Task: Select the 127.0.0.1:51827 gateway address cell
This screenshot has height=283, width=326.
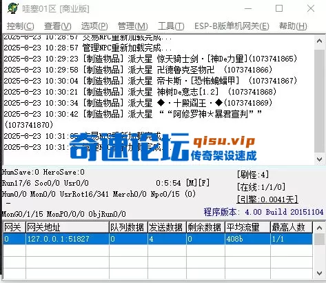Action: (67, 239)
